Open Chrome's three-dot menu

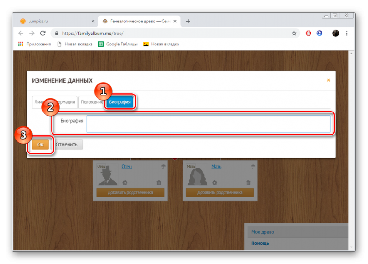pyautogui.click(x=347, y=33)
